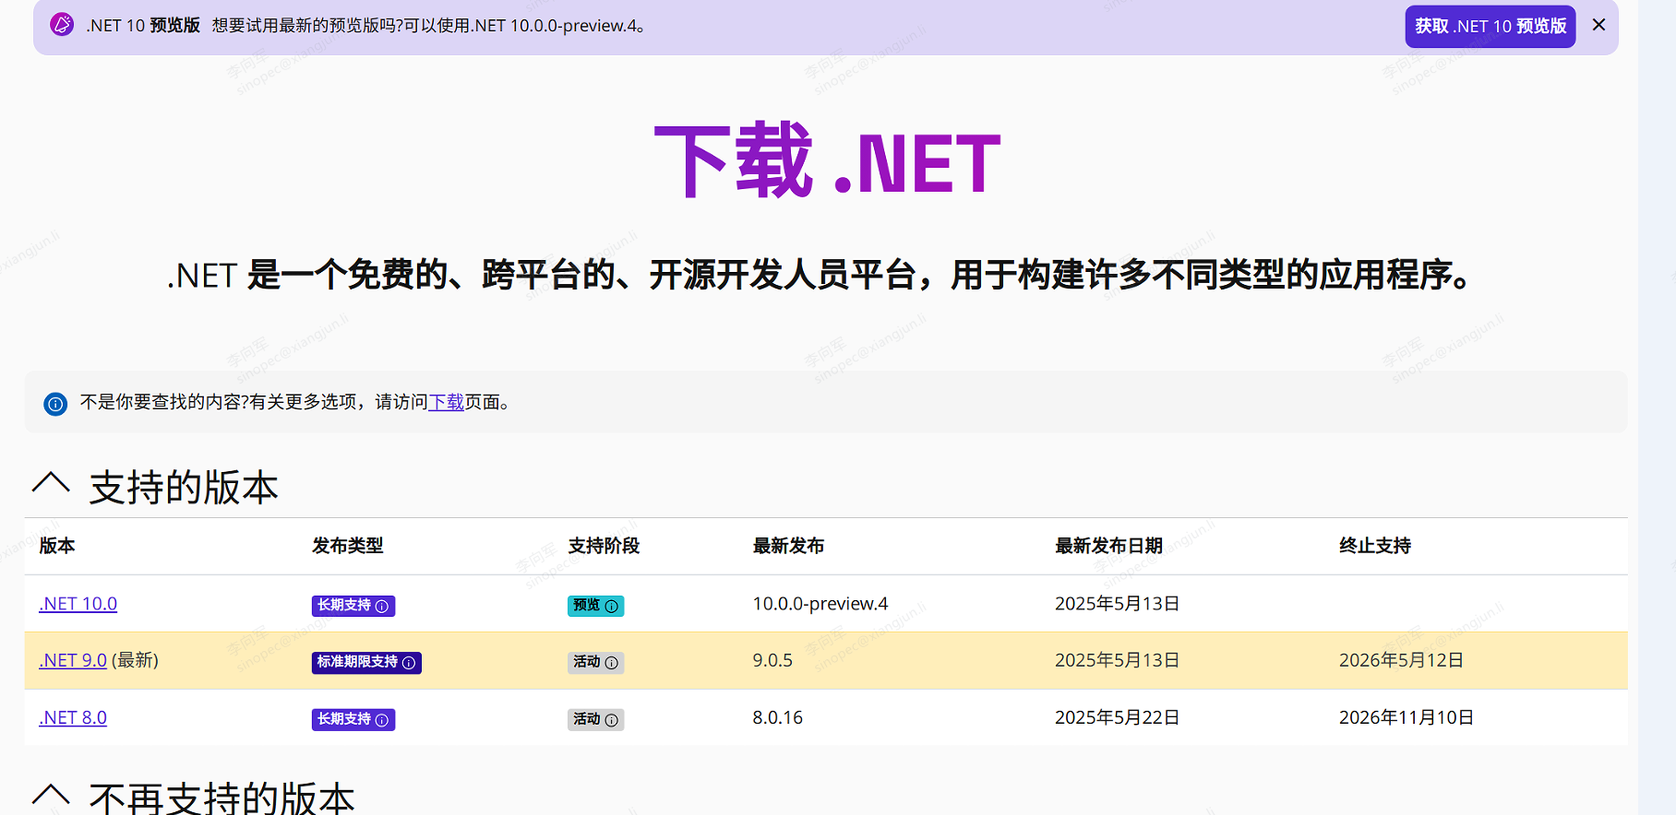Click info icon on 标准期限支持 badge
1676x815 pixels.
409,663
